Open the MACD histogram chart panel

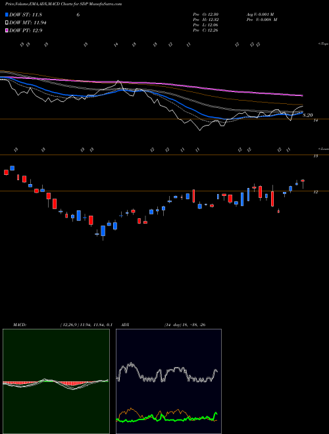56,381
